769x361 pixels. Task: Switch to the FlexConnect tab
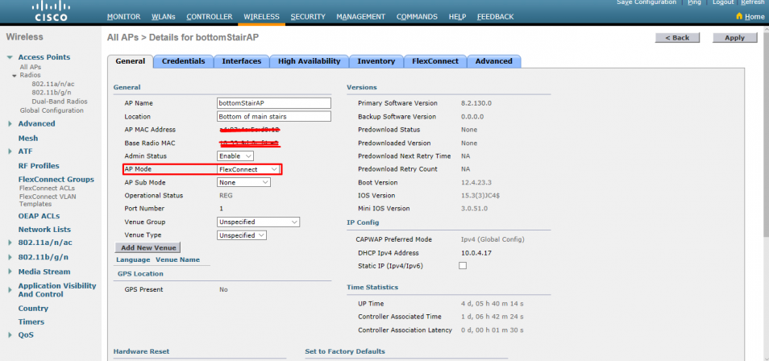click(x=435, y=61)
